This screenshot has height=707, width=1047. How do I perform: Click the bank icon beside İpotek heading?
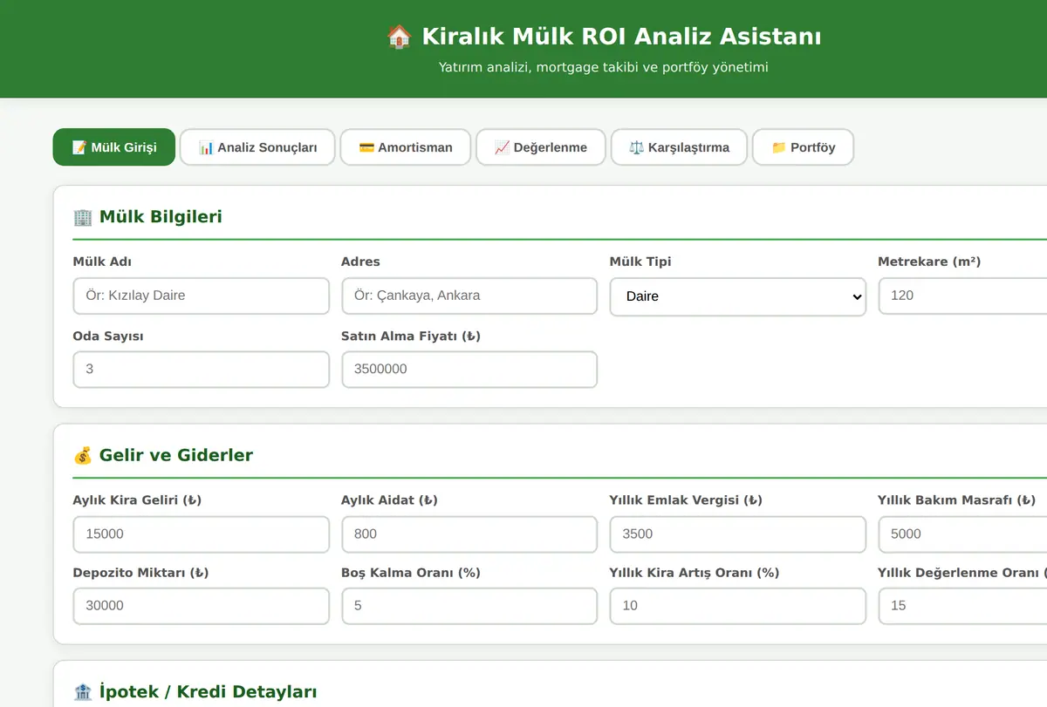pos(83,692)
